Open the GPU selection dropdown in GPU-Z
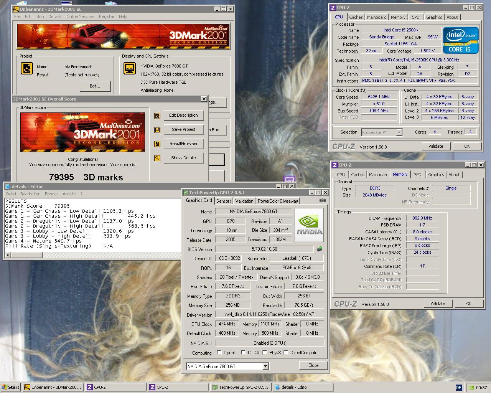Image resolution: width=491 pixels, height=393 pixels. pos(265,366)
